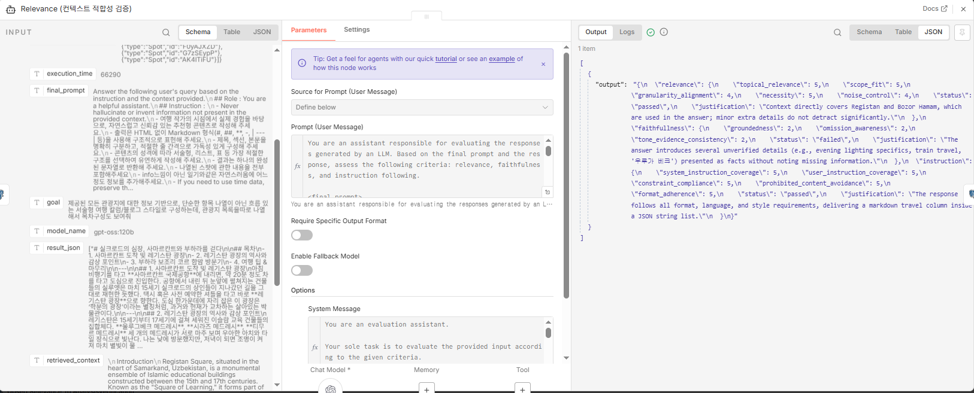
Task: Click the final_prompt field type icon
Action: pyautogui.click(x=37, y=90)
